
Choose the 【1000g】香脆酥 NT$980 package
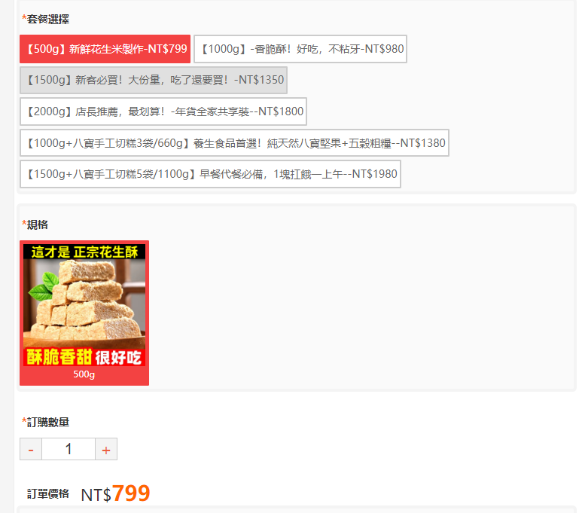click(300, 49)
